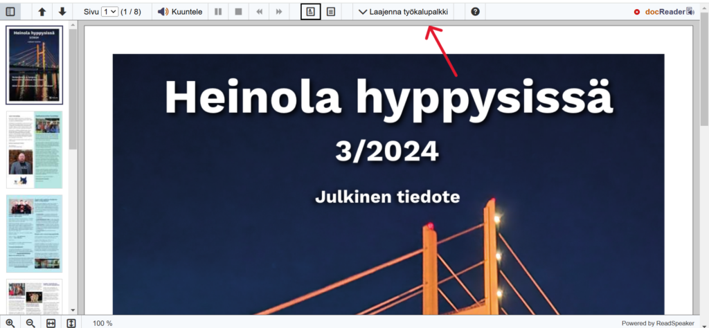Click the docReader logo
The width and height of the screenshot is (709, 328).
click(670, 12)
